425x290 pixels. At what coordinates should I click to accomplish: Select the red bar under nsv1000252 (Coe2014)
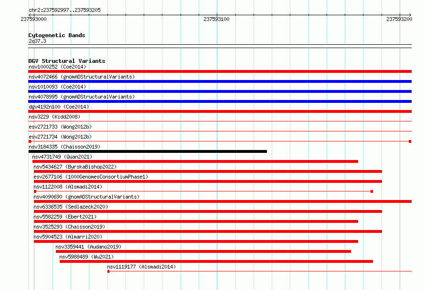point(220,71)
